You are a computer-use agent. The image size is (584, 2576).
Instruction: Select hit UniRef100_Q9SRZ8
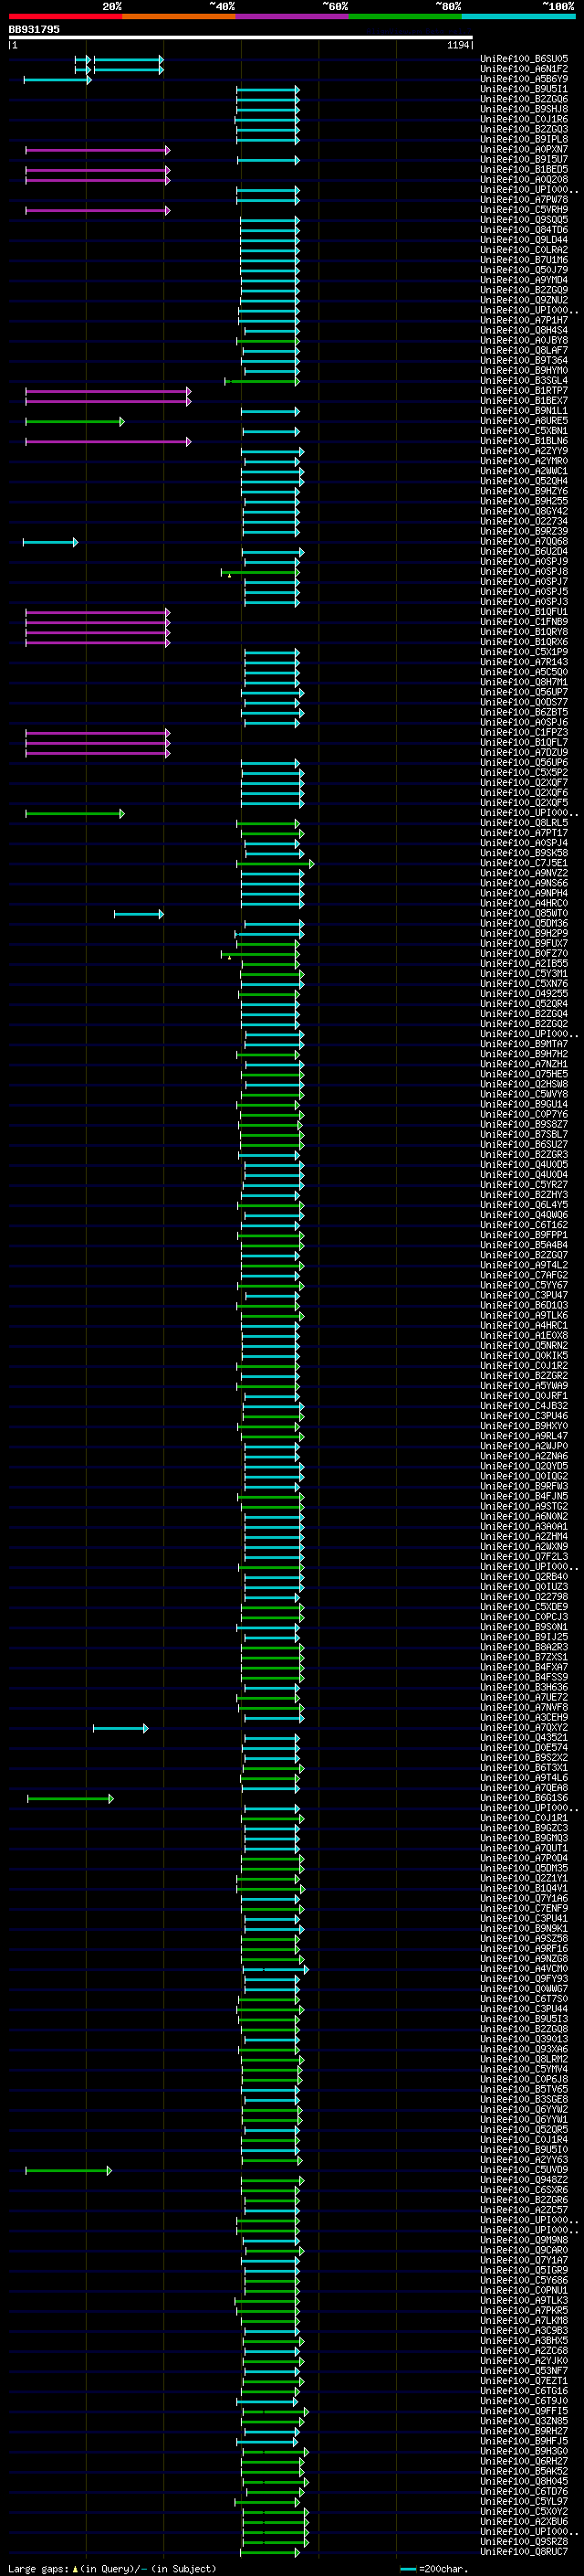[524, 2541]
